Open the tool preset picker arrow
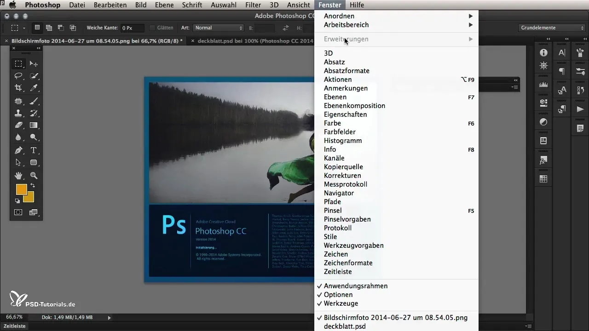This screenshot has height=331, width=589. point(24,28)
